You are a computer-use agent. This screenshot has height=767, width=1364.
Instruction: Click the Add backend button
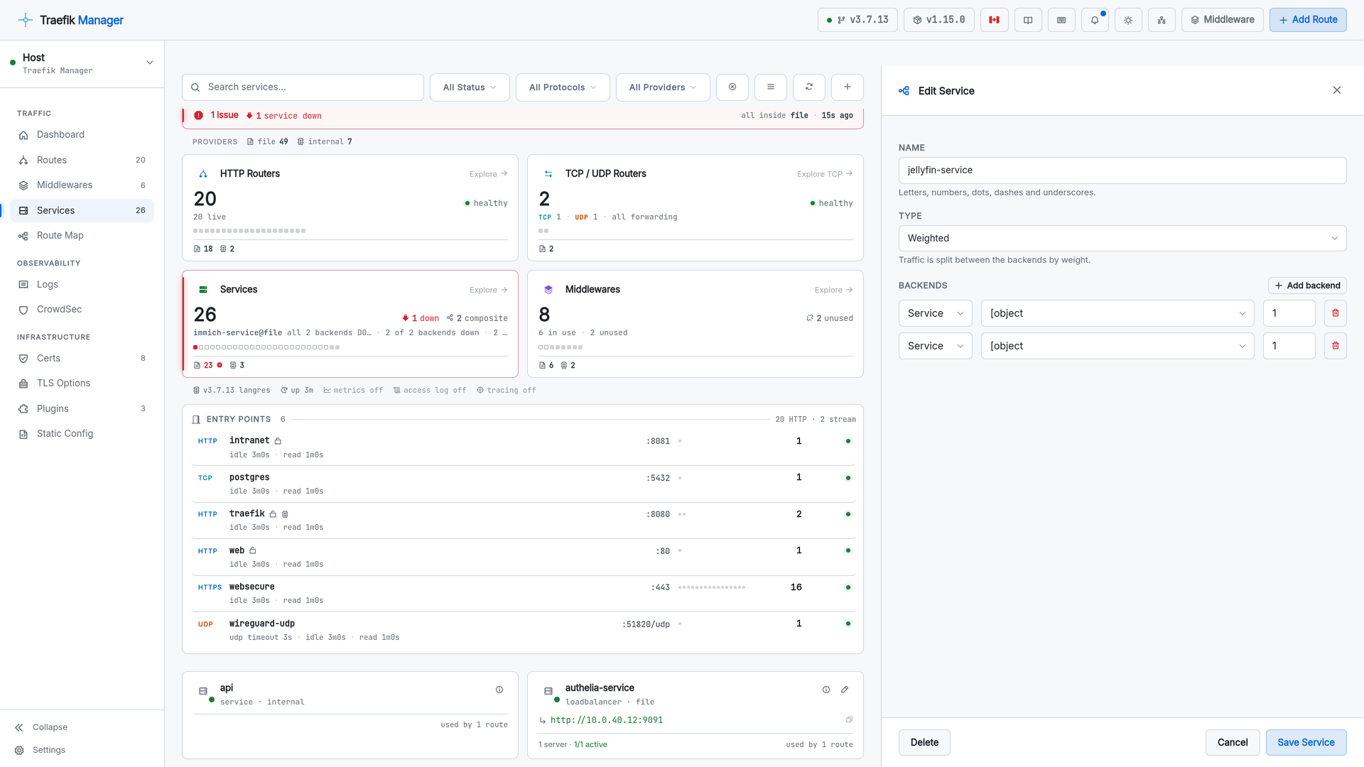point(1307,285)
